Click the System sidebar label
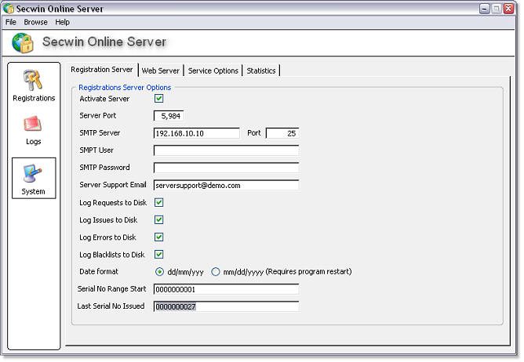Image resolution: width=524 pixels, height=362 pixels. click(33, 191)
